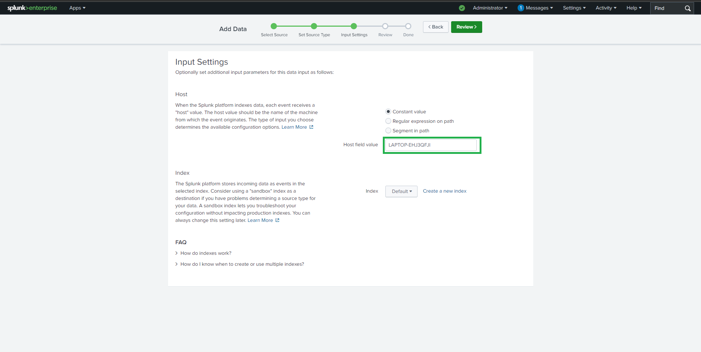701x352 pixels.
Task: Open the Settings menu
Action: (x=574, y=8)
